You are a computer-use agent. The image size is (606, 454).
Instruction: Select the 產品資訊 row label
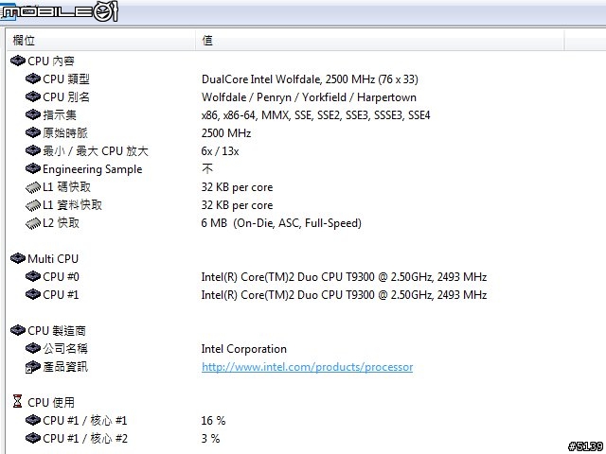coord(65,366)
